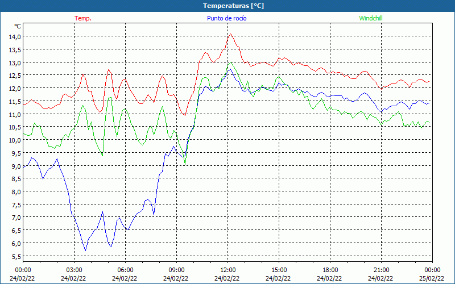455x284 pixels.
Task: Click the 14,0 y-axis value
Action: [x=15, y=37]
